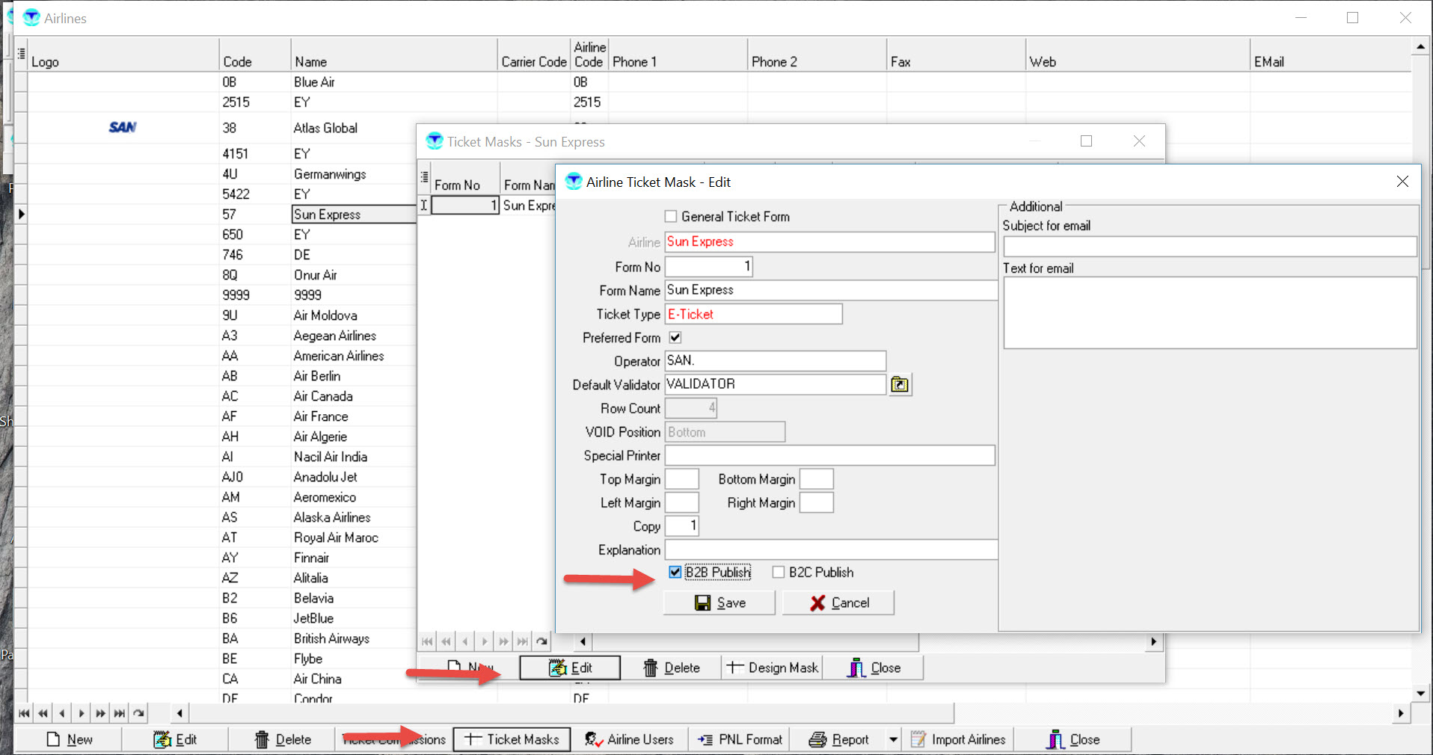Click the Copy count input field

click(681, 526)
